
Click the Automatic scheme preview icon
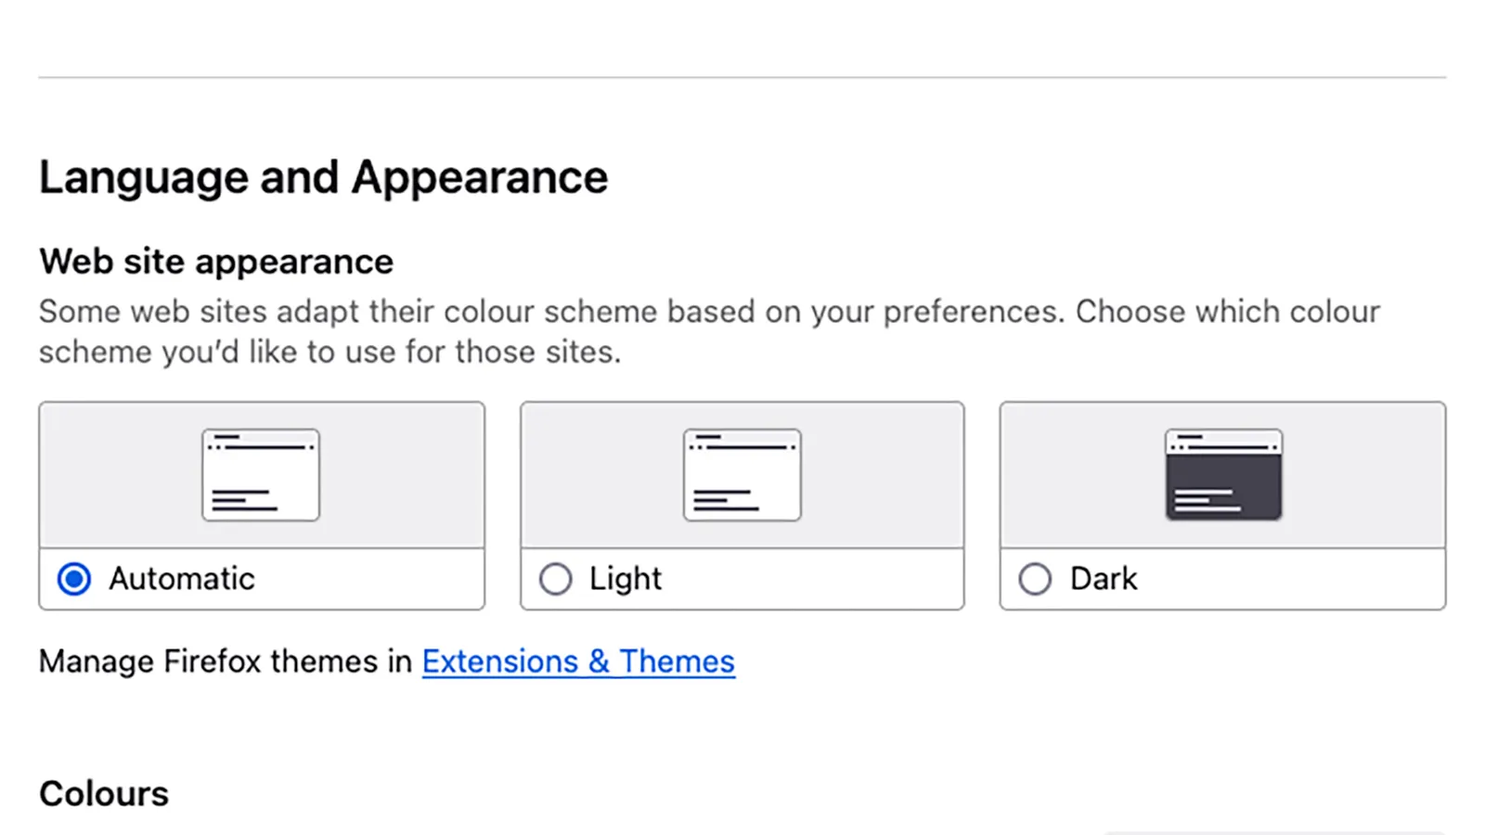261,475
